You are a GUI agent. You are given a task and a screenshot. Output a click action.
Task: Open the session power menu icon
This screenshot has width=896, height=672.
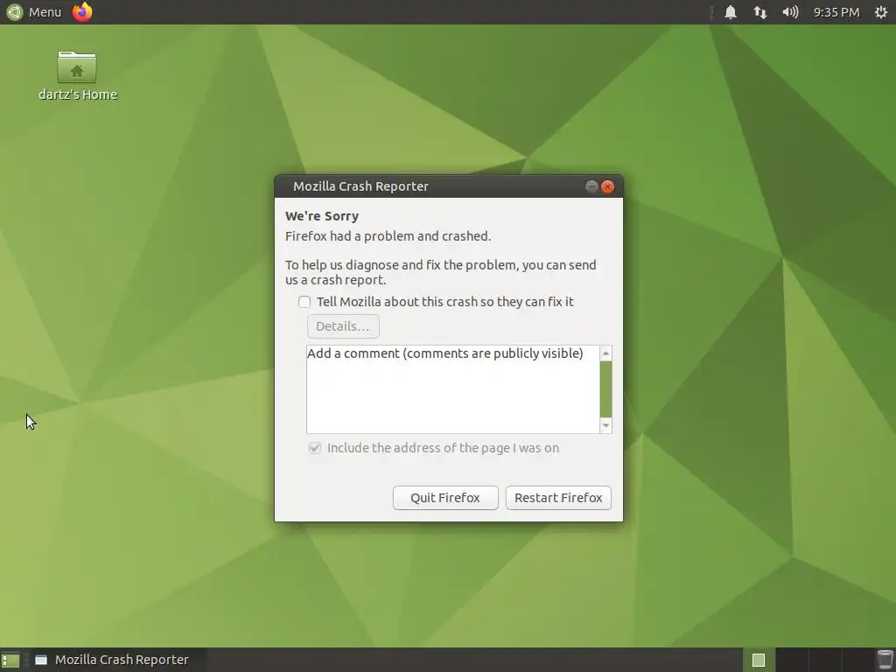coord(881,12)
